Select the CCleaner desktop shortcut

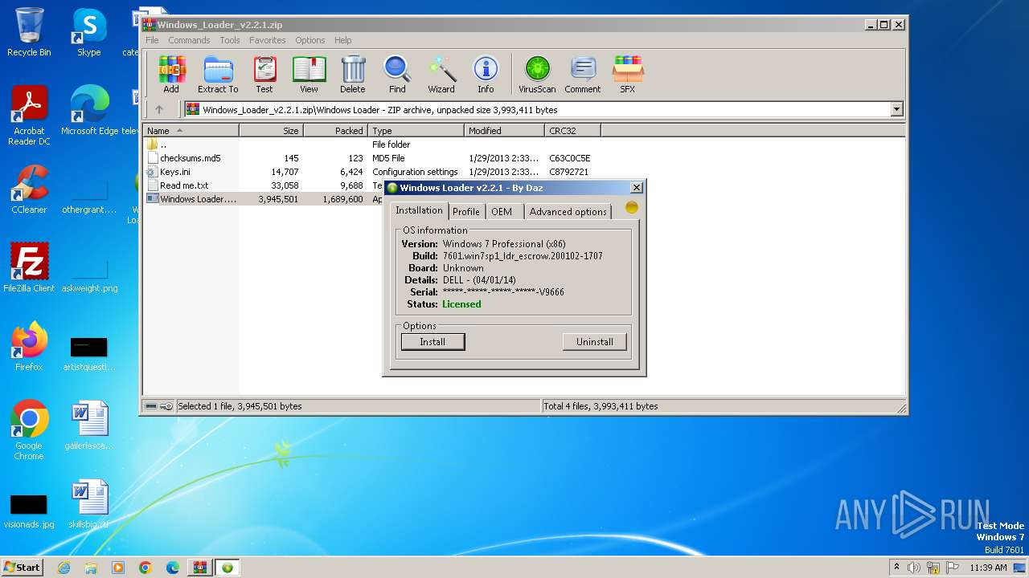pos(29,189)
